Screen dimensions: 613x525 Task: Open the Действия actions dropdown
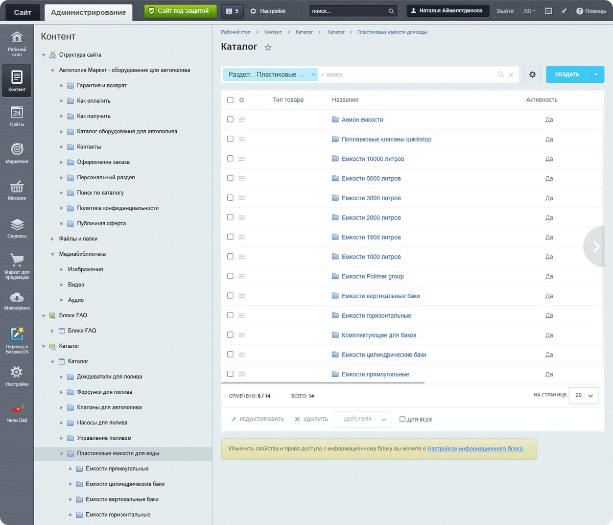[x=363, y=419]
